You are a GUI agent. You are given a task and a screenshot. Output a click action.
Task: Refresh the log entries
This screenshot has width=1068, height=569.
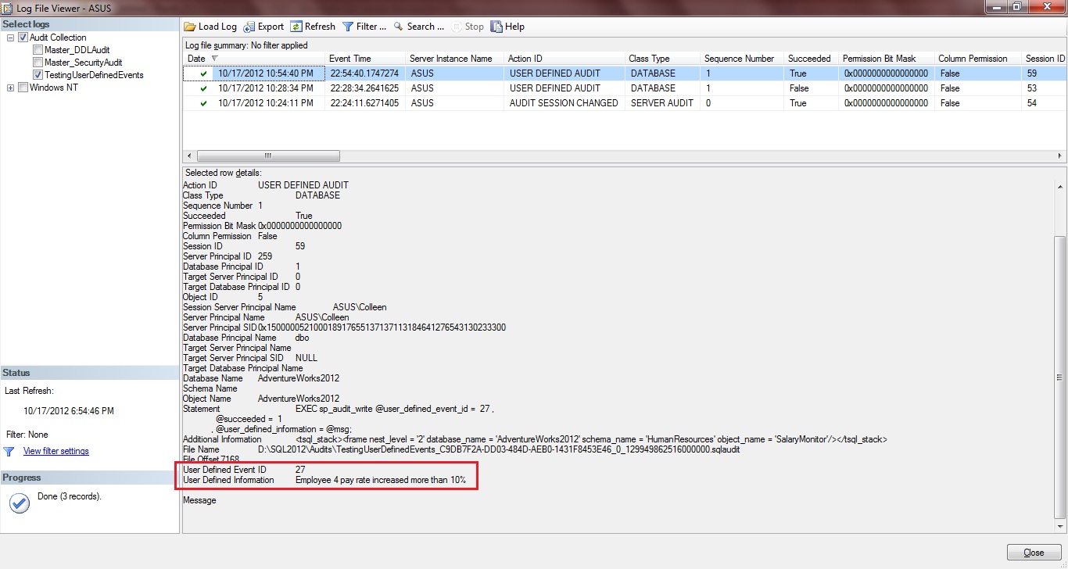coord(312,26)
